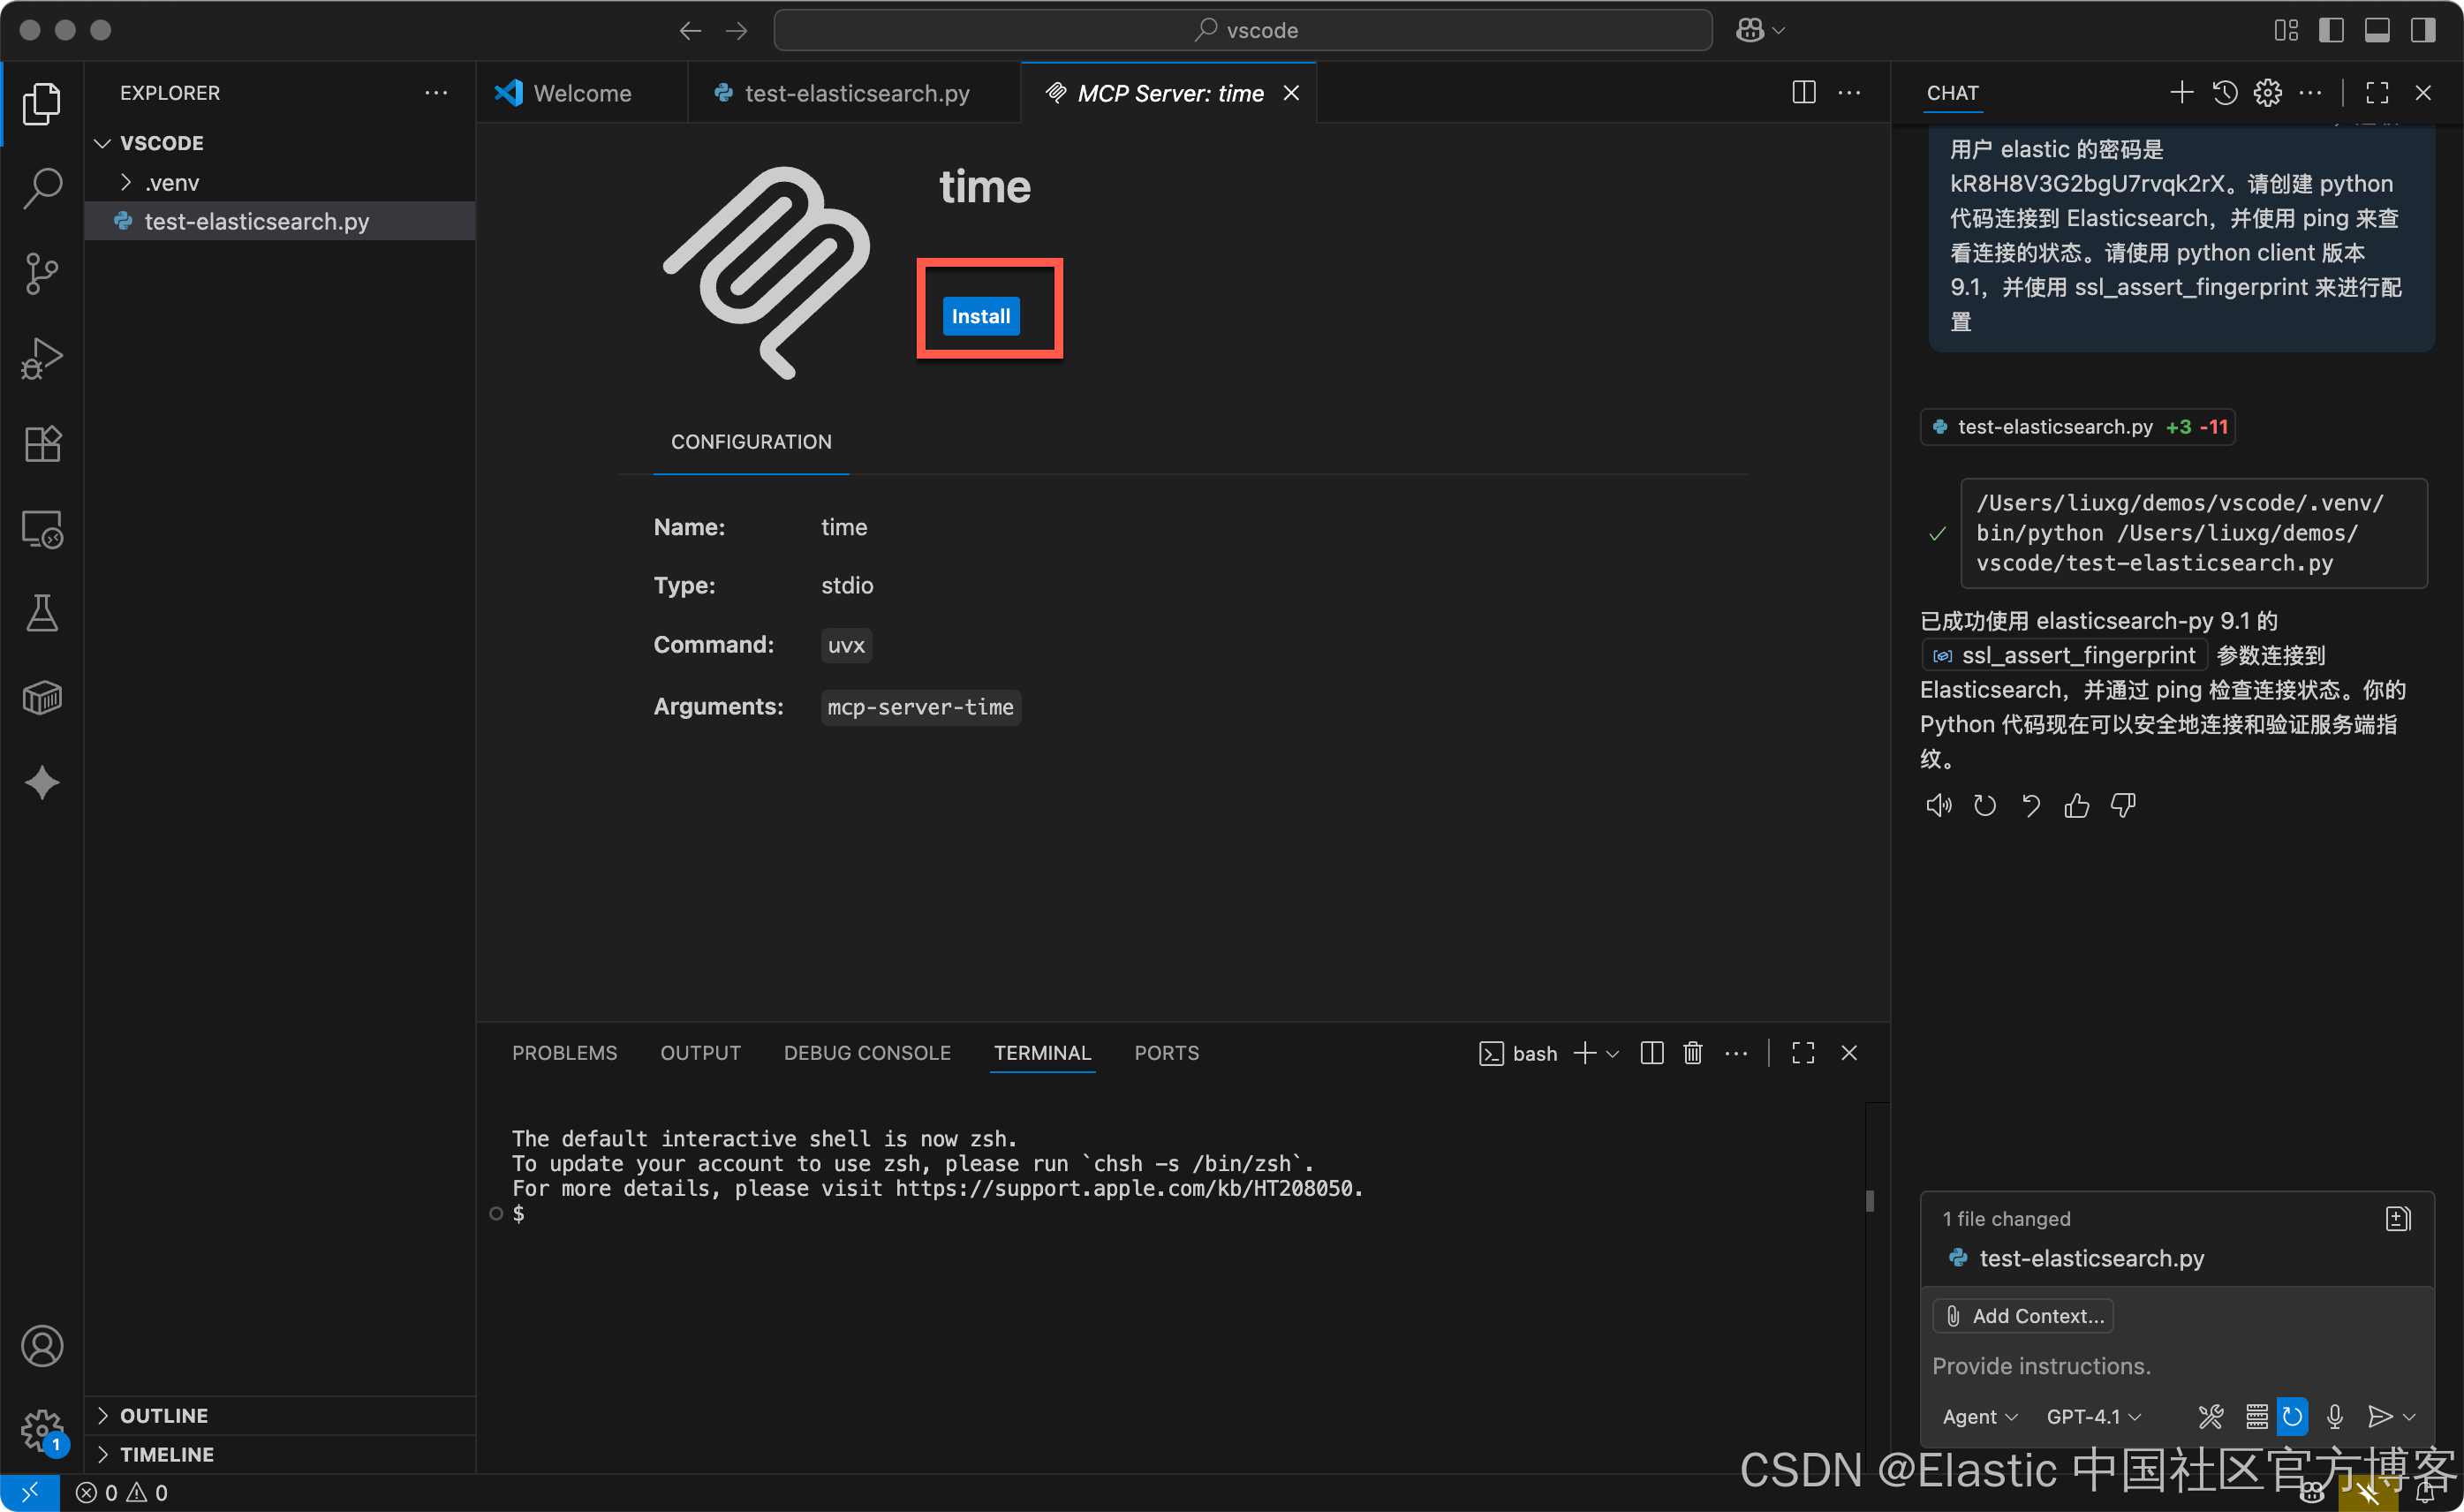Click the sparkle icon in activity bar
Viewport: 2464px width, 1512px height.
click(x=42, y=783)
